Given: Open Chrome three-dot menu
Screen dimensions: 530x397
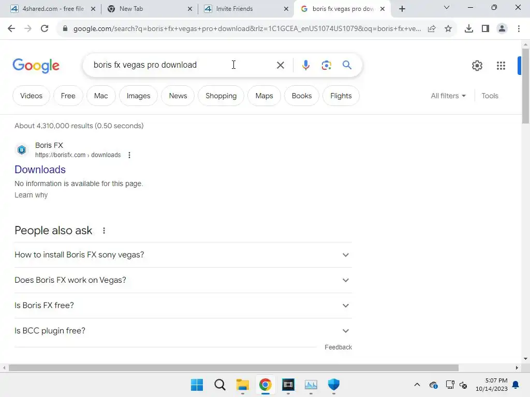Looking at the screenshot, I should 519,29.
